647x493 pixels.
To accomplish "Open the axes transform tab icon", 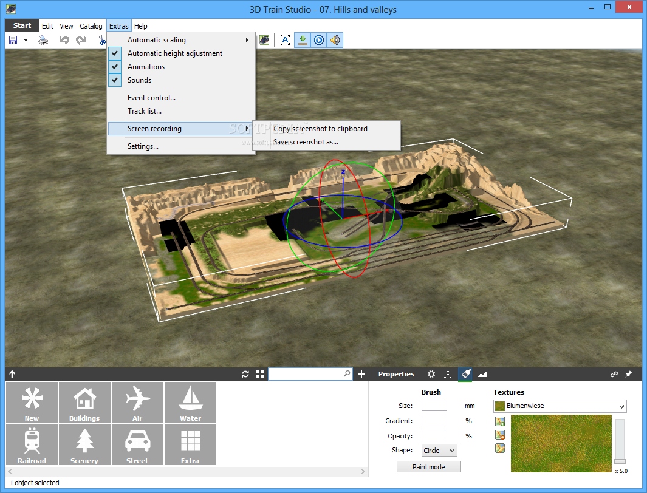I will point(448,374).
